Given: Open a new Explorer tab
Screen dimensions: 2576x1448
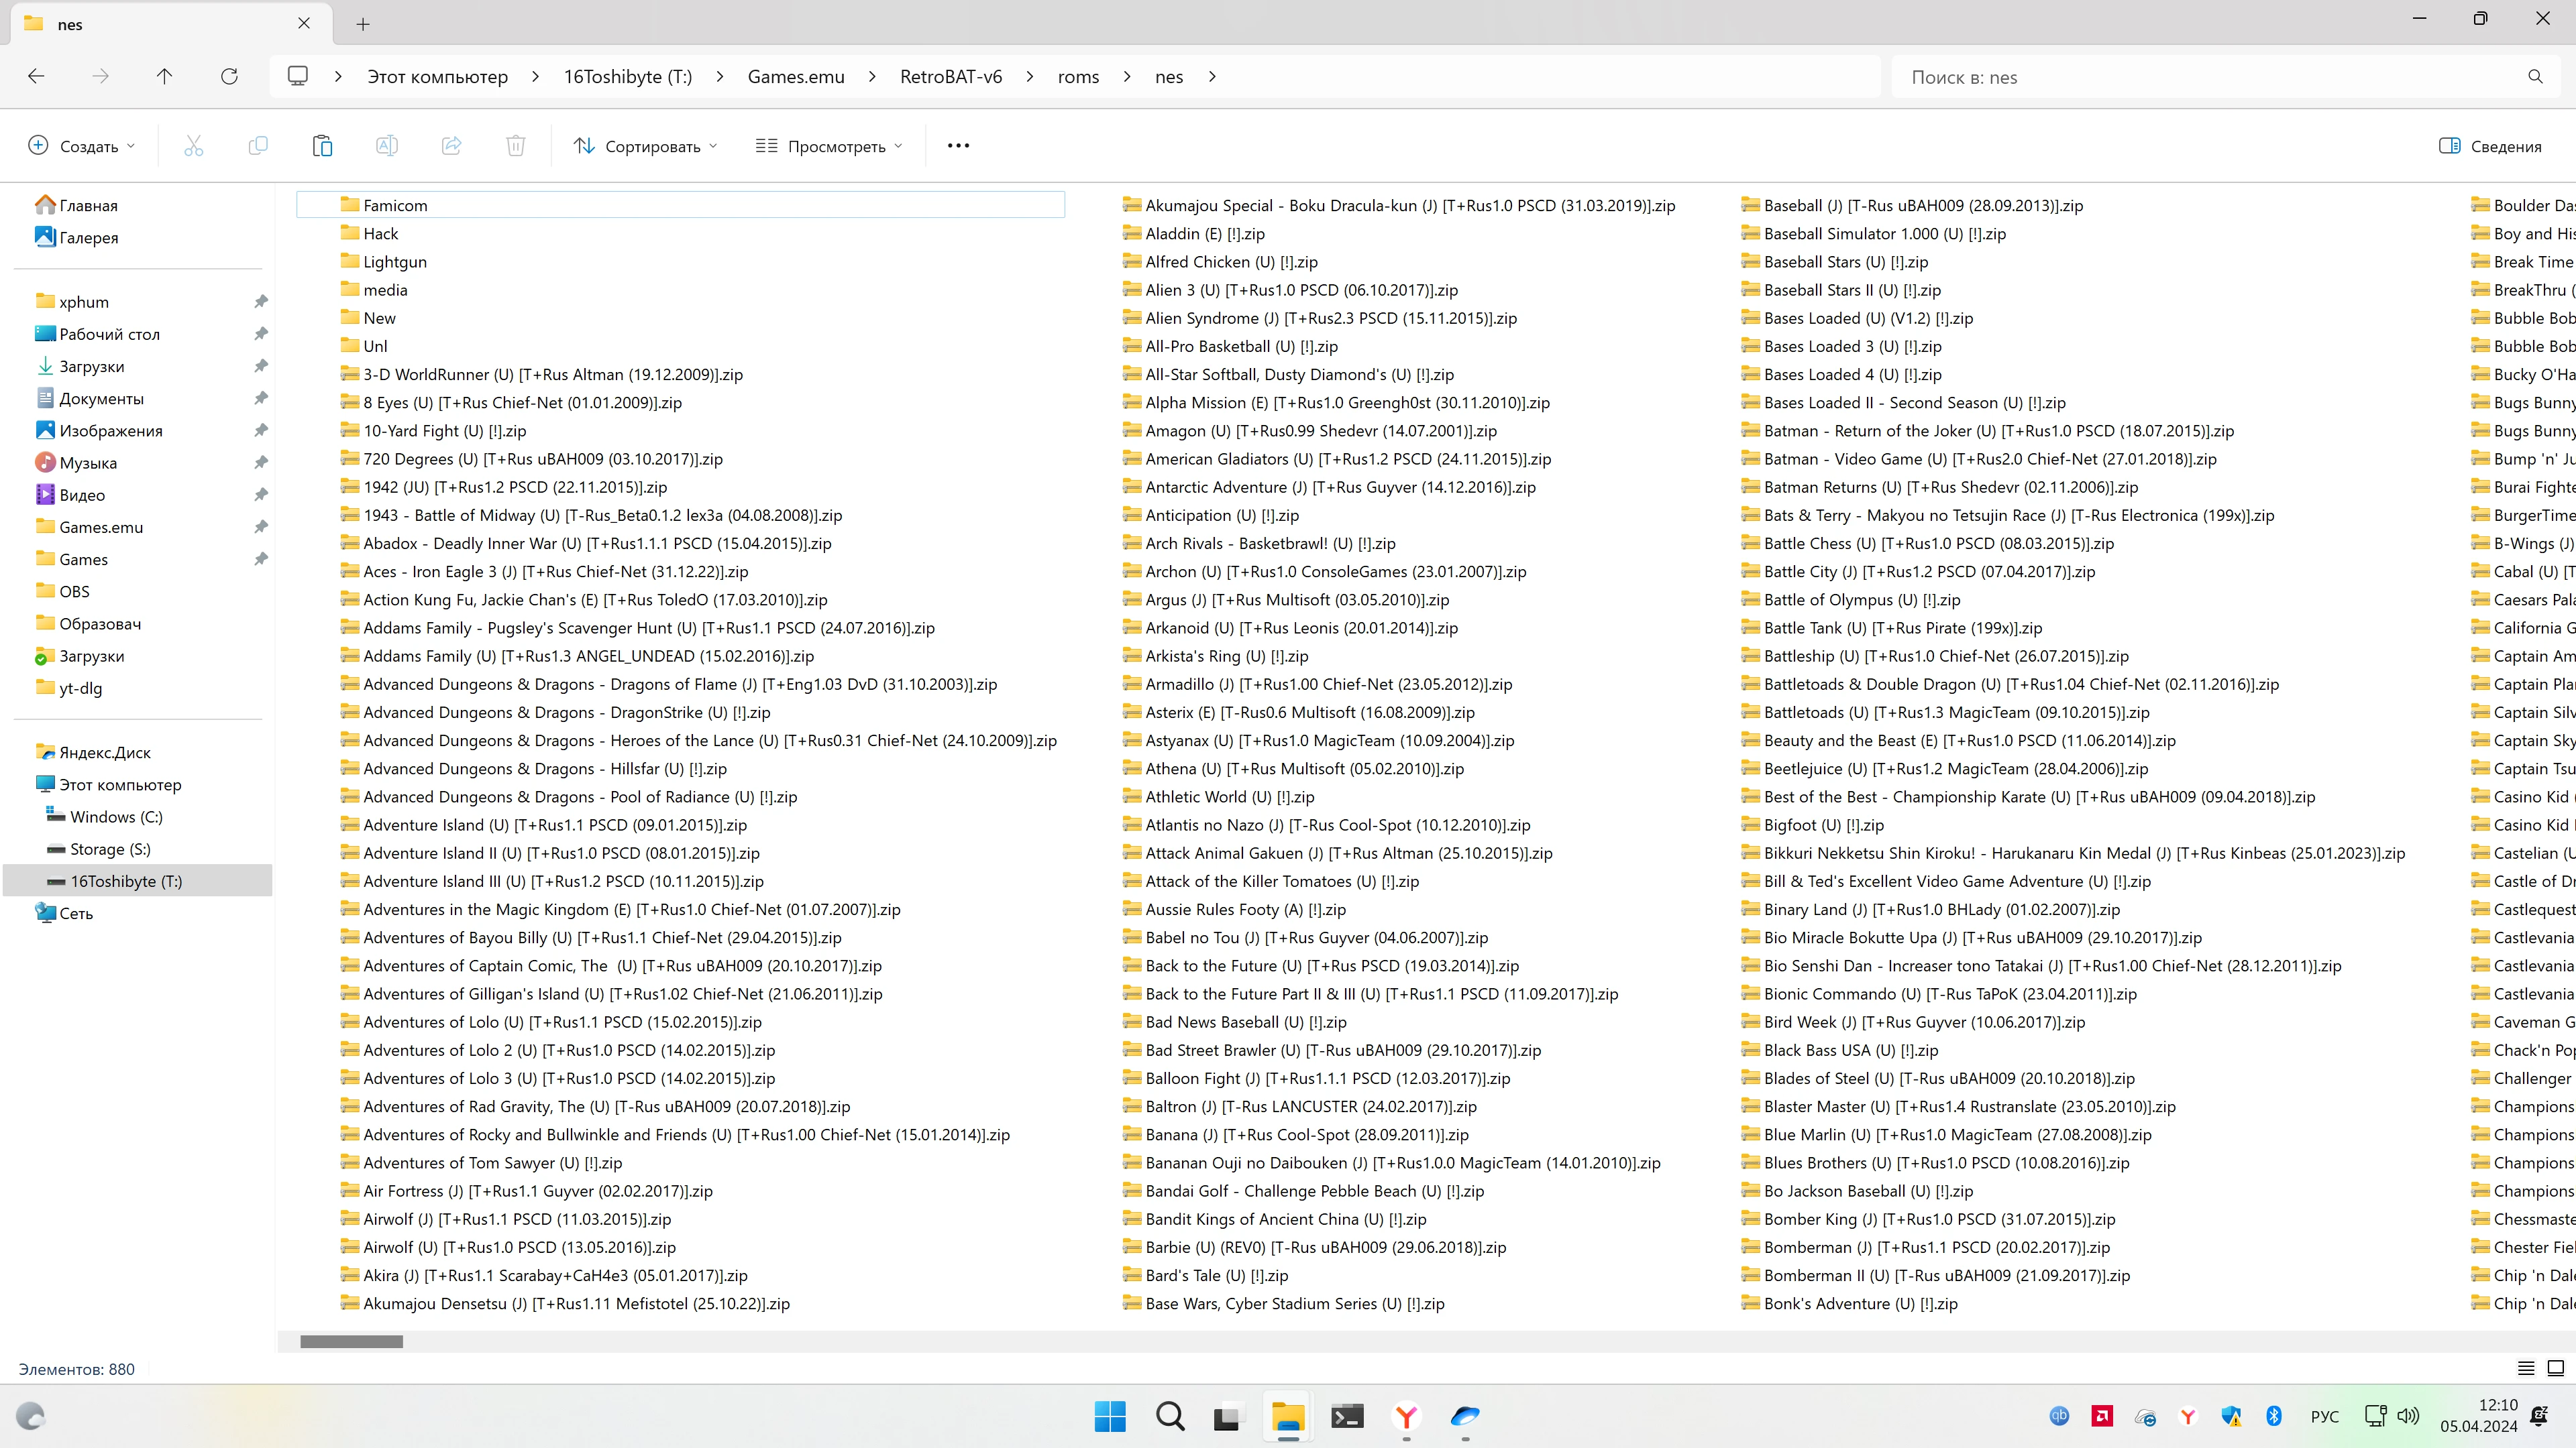Looking at the screenshot, I should (363, 24).
